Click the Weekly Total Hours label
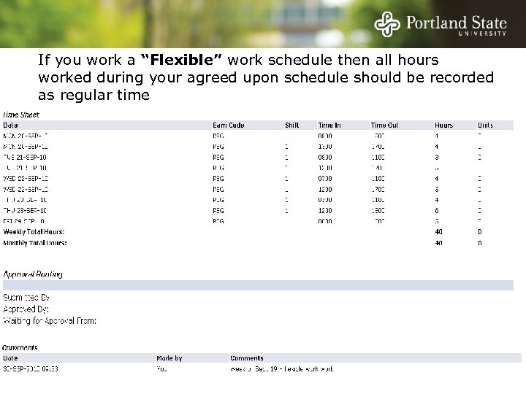 (x=35, y=231)
